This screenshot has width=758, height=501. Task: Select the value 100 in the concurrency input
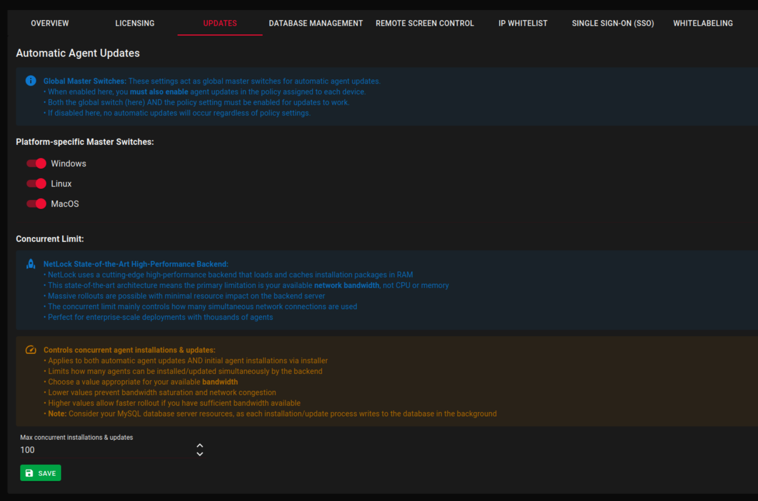coord(27,450)
